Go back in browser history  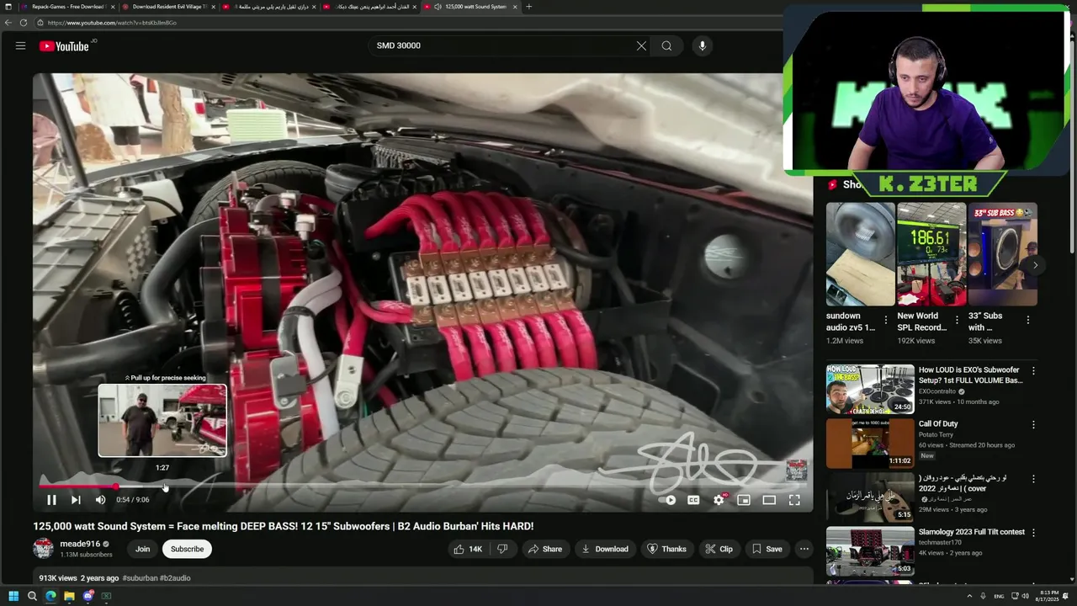(x=8, y=23)
